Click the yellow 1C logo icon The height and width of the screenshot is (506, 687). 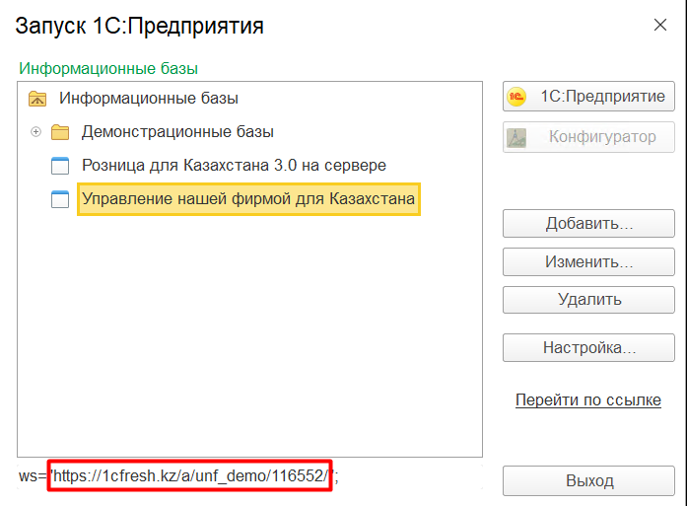click(516, 97)
